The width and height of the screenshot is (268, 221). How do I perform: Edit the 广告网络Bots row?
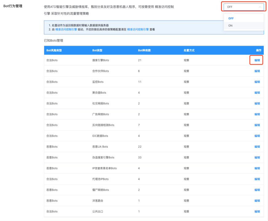[257, 114]
